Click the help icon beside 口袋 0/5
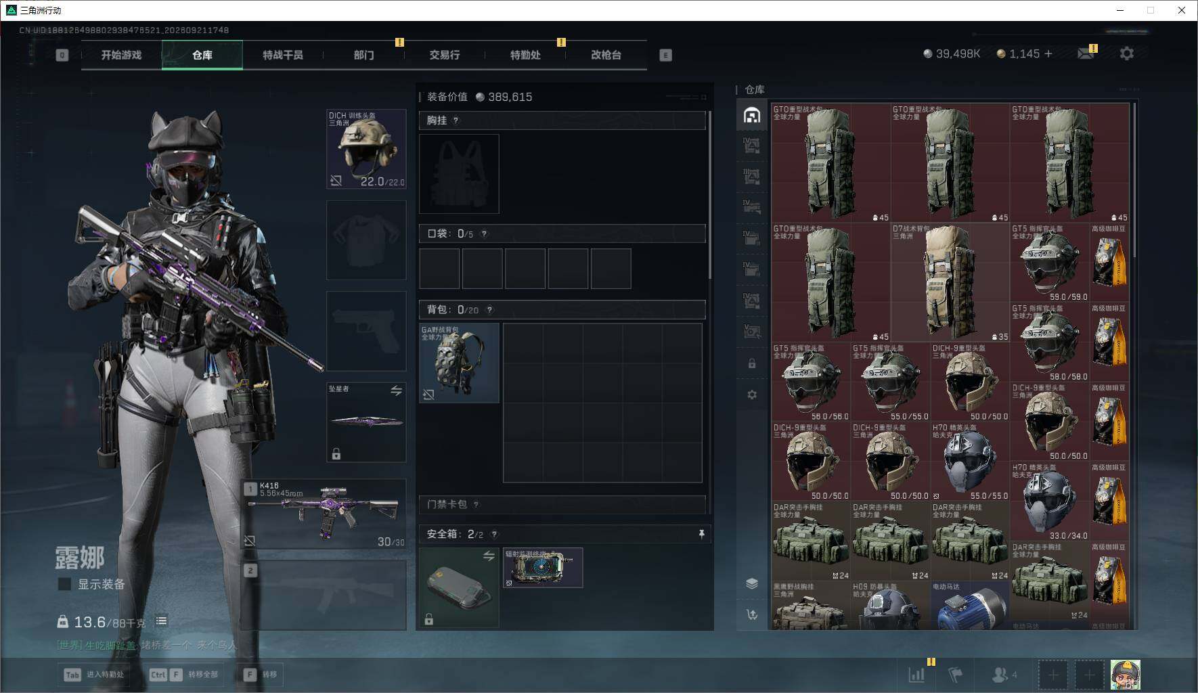 484,233
